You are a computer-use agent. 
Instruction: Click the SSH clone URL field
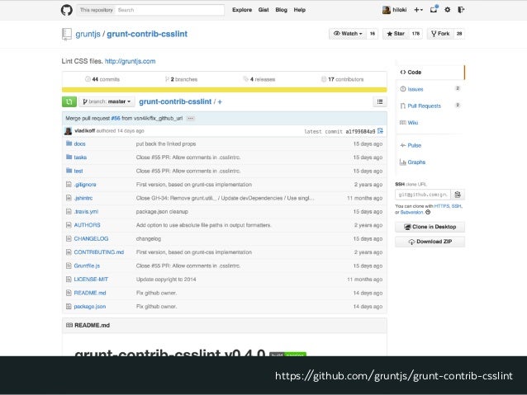pyautogui.click(x=422, y=195)
